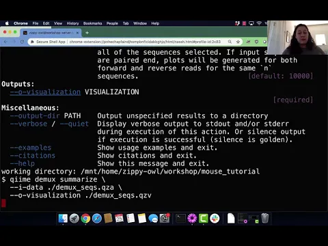
Task: Open the Apple menu
Action: (x=7, y=23)
